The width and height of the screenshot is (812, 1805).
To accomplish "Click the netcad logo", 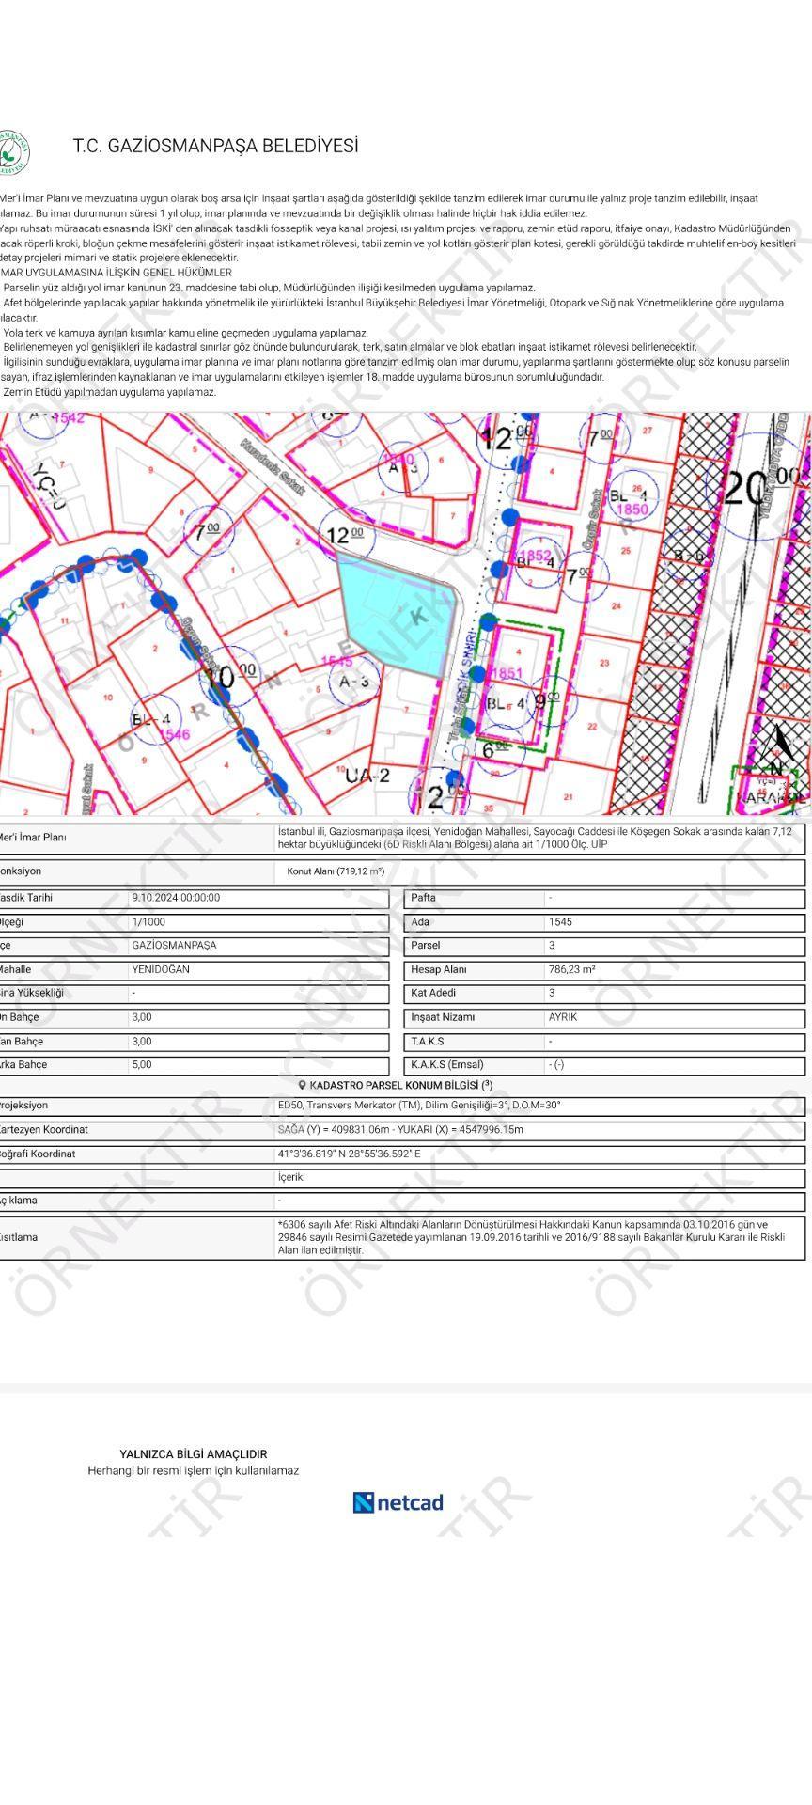I will tap(398, 1502).
